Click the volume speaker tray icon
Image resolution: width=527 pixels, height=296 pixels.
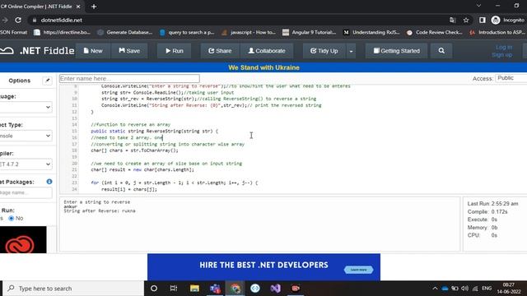pos(464,289)
